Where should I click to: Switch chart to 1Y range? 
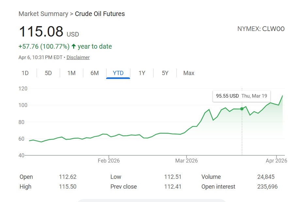142,73
